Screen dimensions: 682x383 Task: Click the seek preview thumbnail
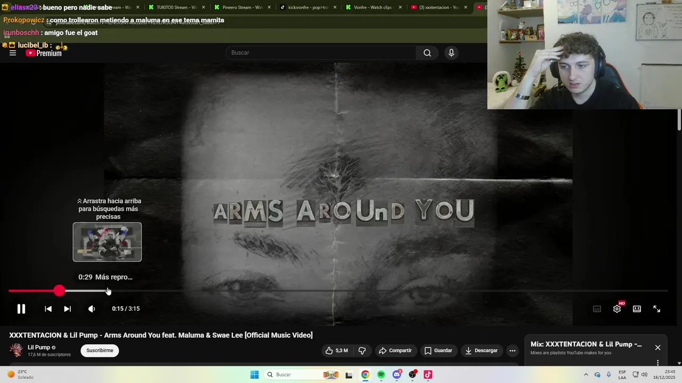coord(107,242)
